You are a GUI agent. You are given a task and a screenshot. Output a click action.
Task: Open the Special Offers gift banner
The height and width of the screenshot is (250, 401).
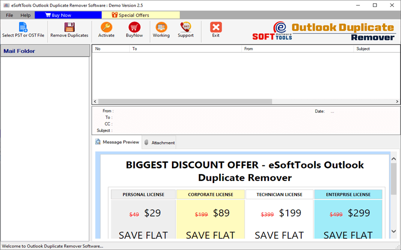(x=141, y=15)
